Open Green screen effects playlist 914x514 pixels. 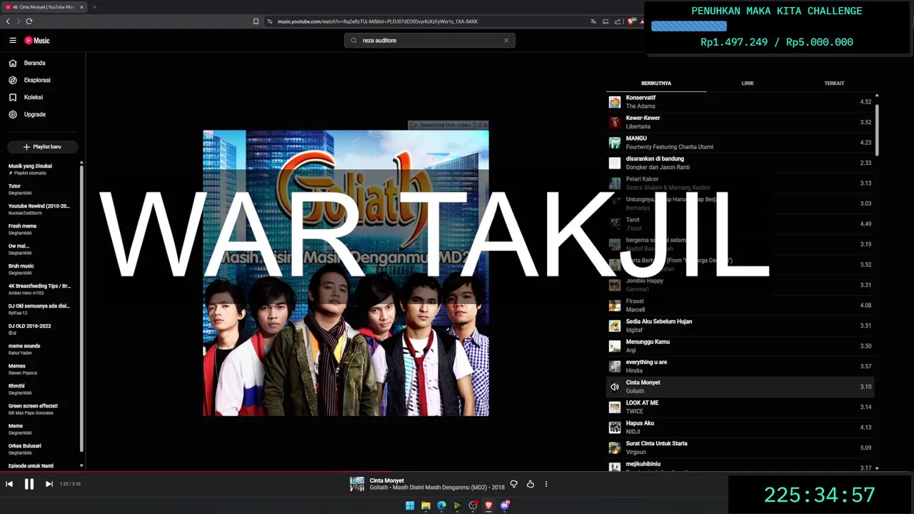[39, 409]
